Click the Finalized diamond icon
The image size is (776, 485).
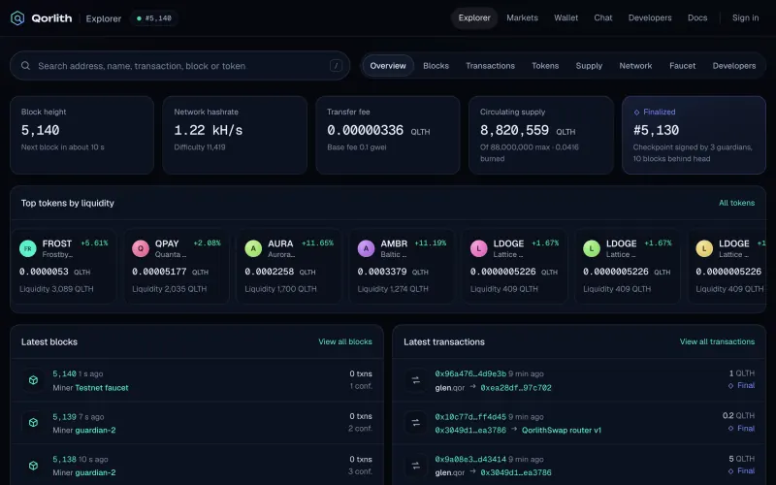636,113
